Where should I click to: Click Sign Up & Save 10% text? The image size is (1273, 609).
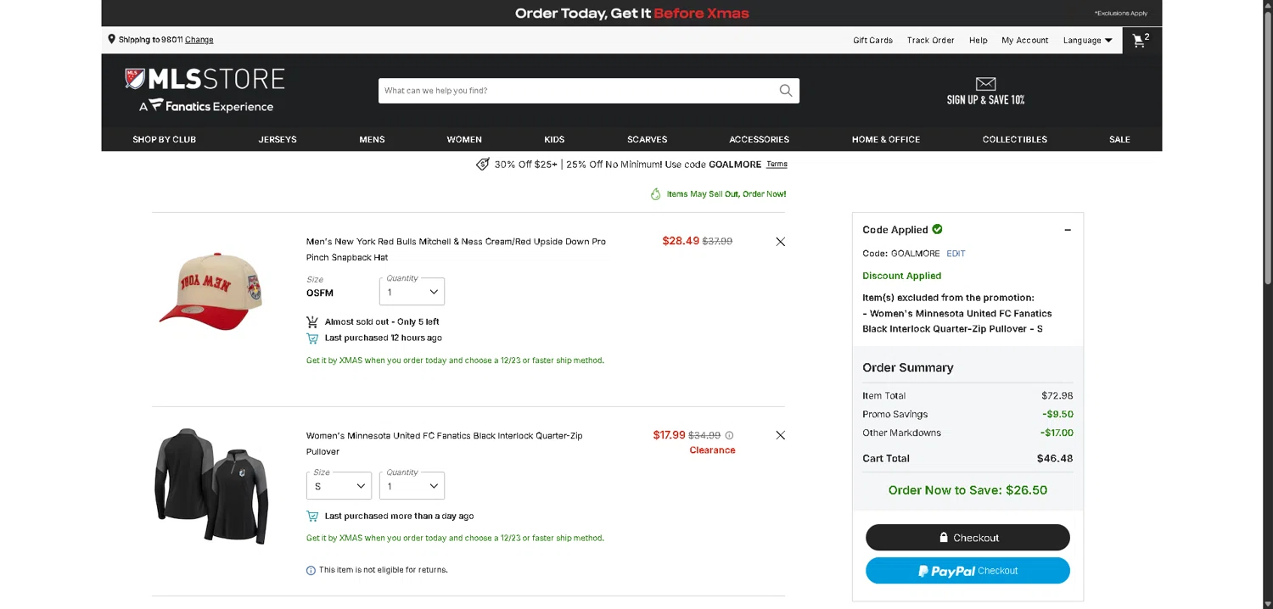pos(985,100)
